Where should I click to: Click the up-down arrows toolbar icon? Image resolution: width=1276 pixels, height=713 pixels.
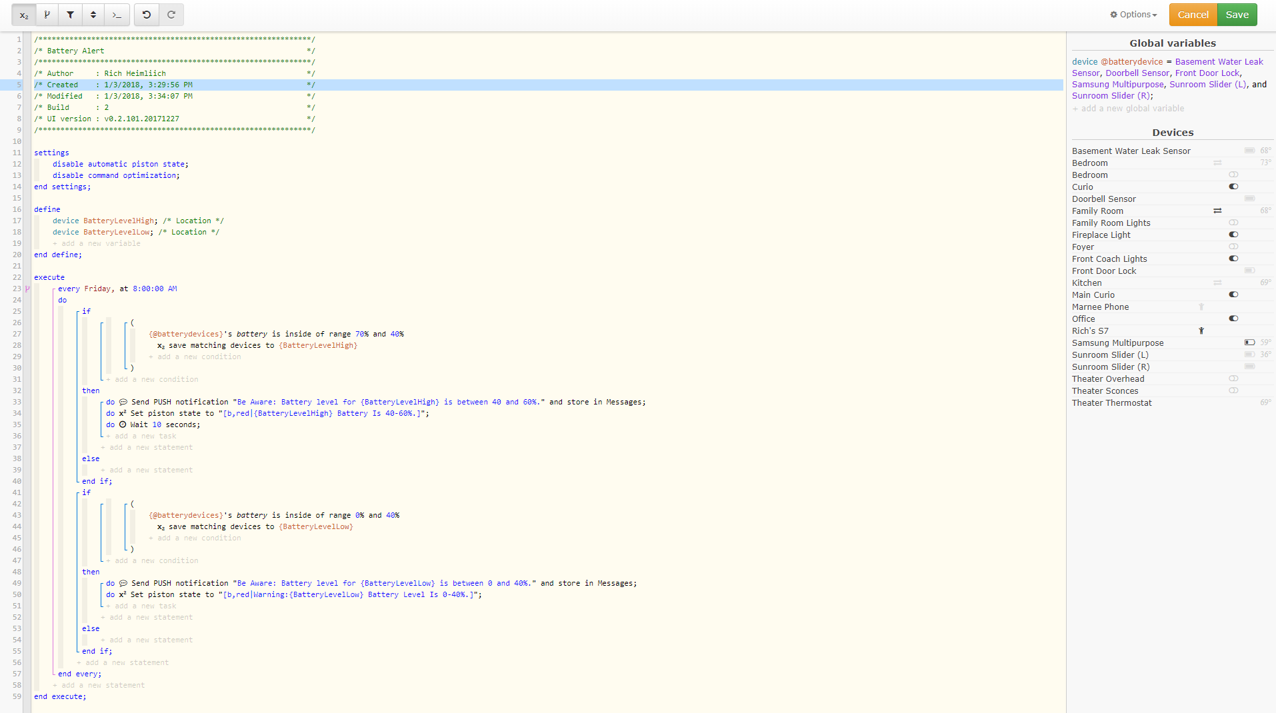93,15
